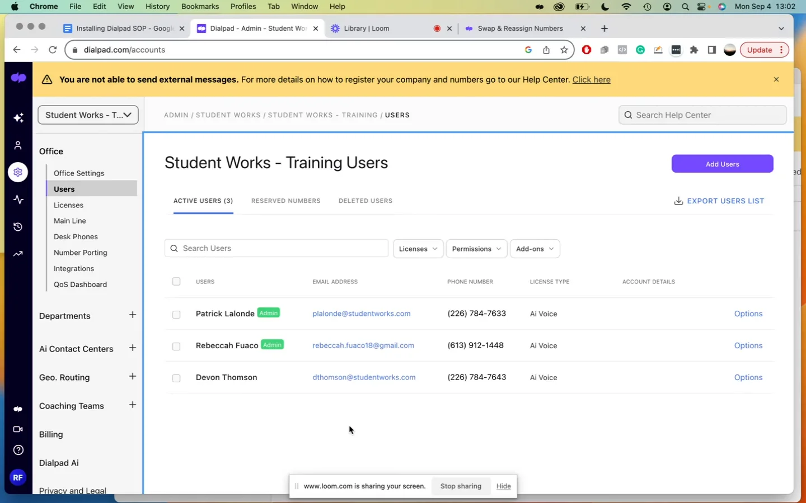Open Dialpad Ai sparkle icon in sidebar
This screenshot has height=503, width=806.
(18, 117)
